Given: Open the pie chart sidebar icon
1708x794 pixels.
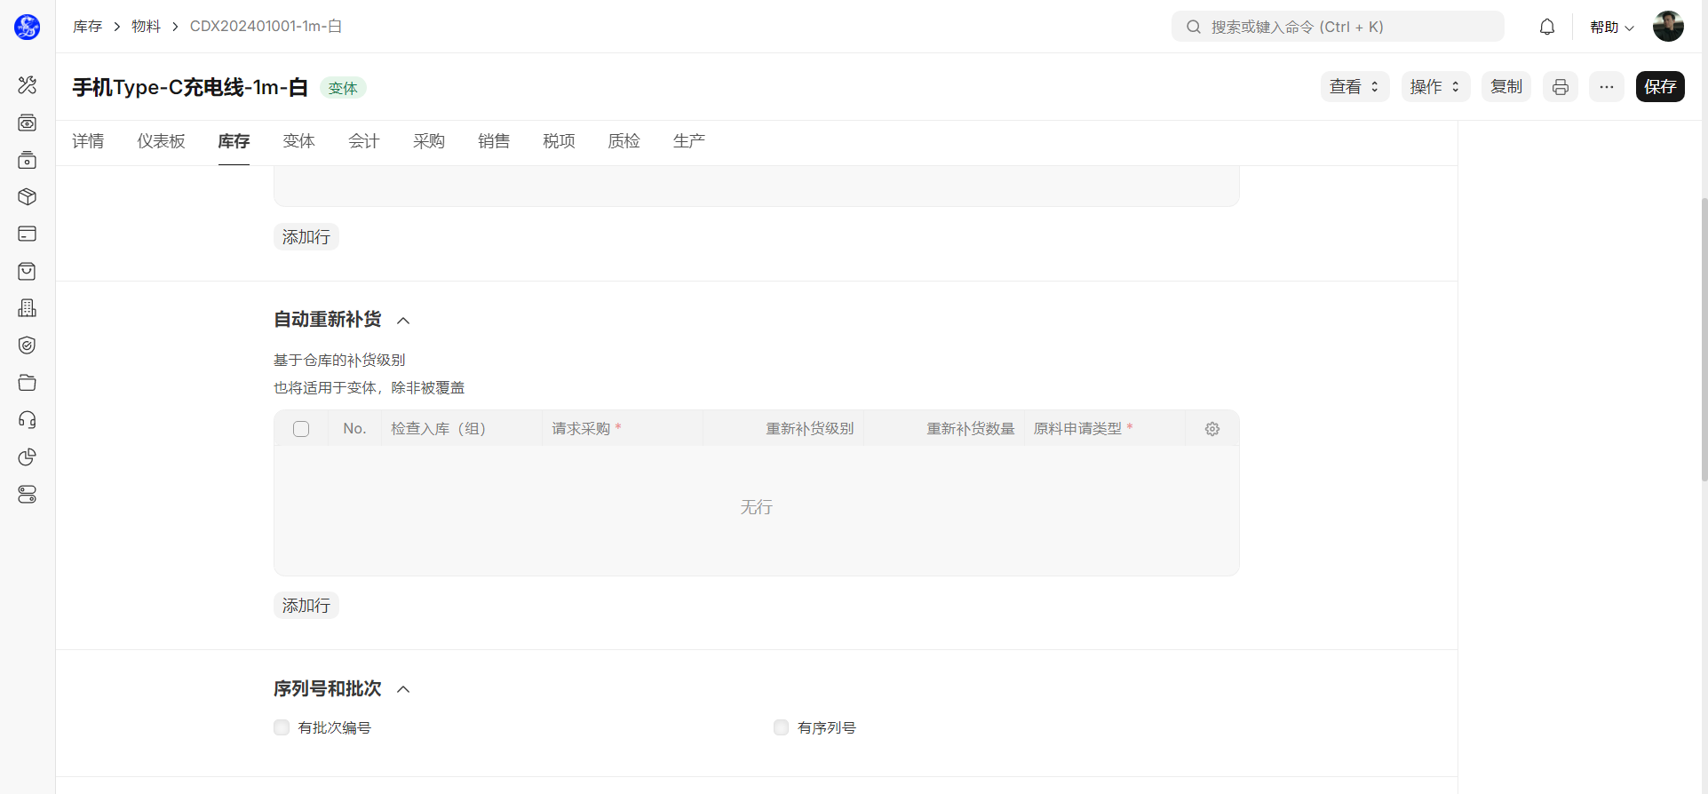Looking at the screenshot, I should click(x=27, y=457).
